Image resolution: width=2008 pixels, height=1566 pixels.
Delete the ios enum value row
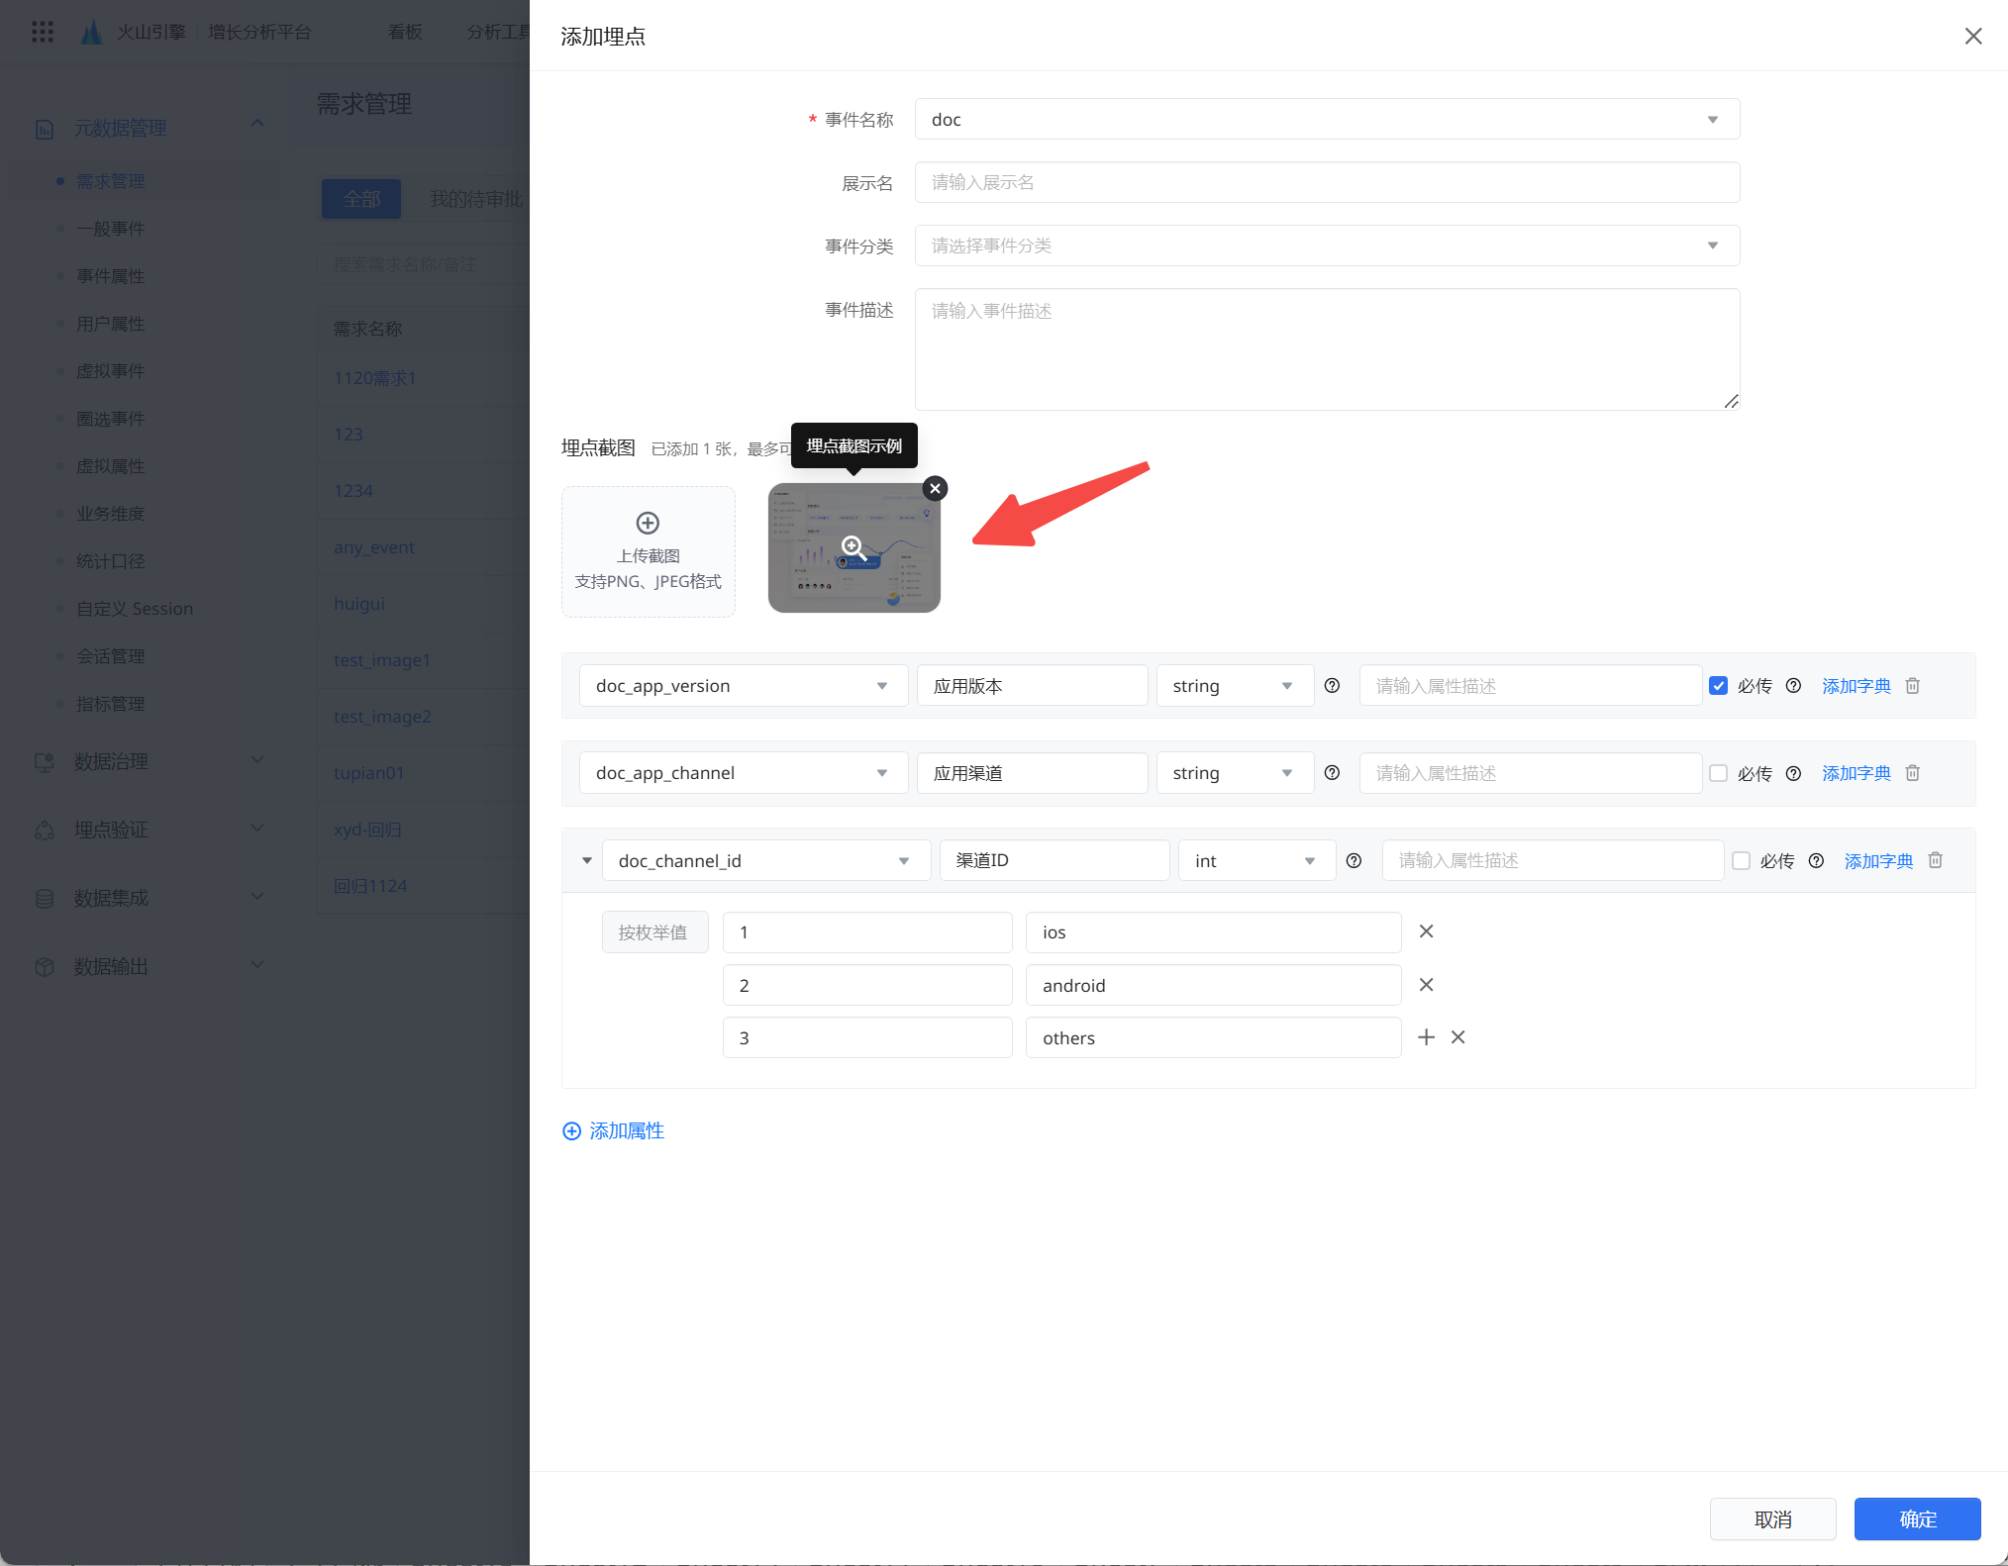[x=1426, y=930]
